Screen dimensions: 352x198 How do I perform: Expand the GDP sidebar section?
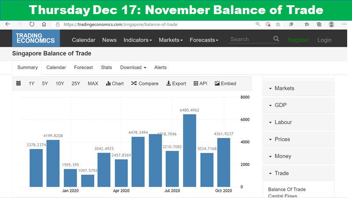pos(298,105)
